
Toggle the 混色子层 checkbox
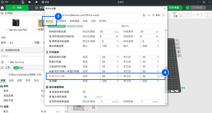point(42,101)
